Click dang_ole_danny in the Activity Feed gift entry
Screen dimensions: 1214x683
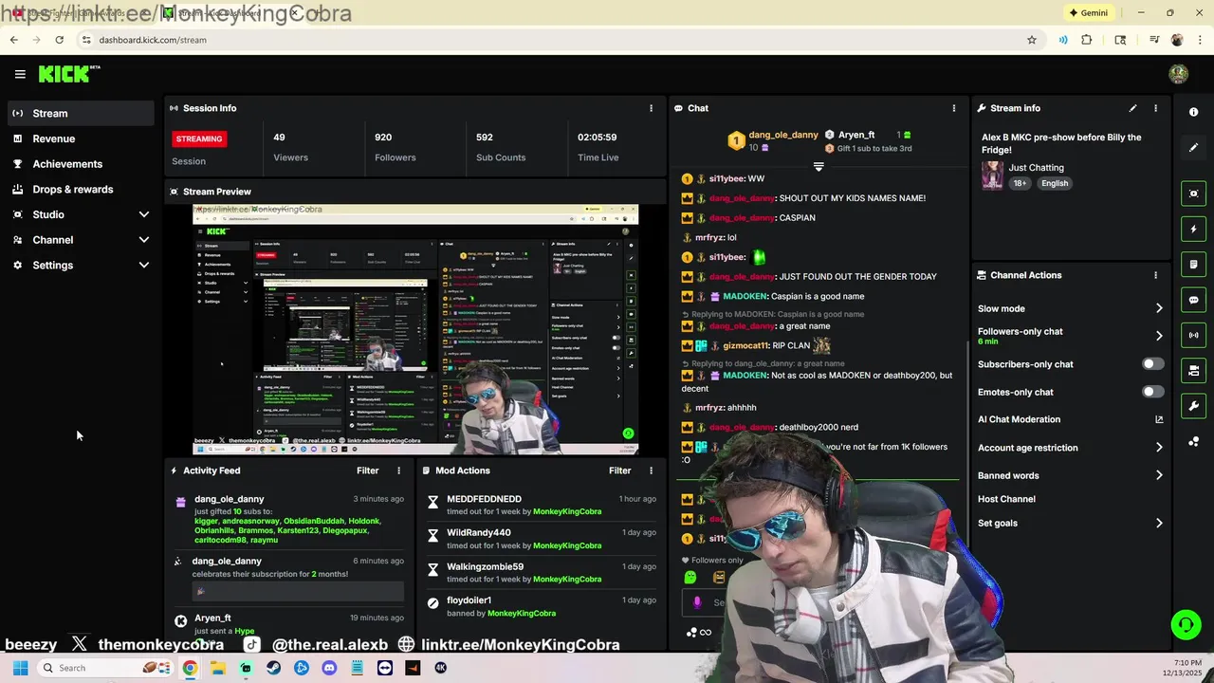click(x=230, y=499)
